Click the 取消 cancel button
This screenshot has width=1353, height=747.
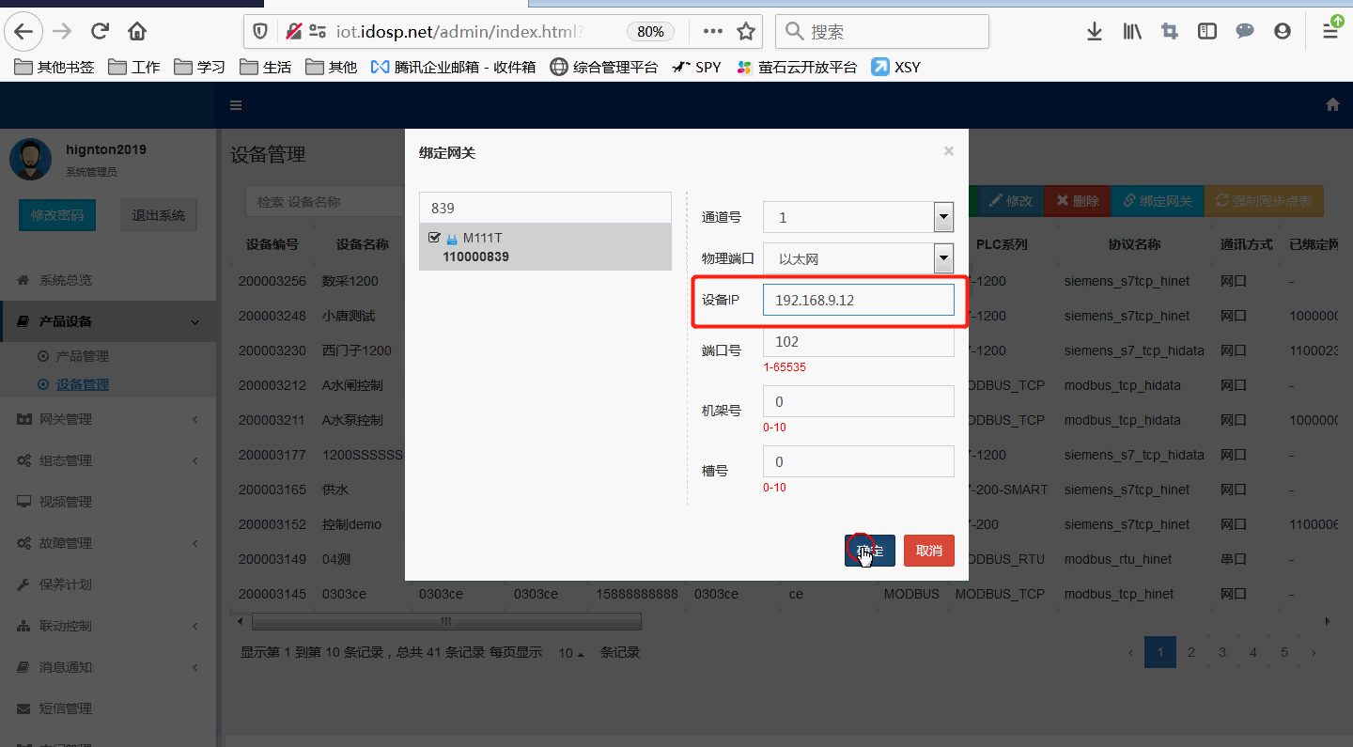928,551
